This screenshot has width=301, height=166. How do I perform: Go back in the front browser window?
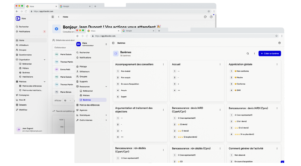pos(78,36)
